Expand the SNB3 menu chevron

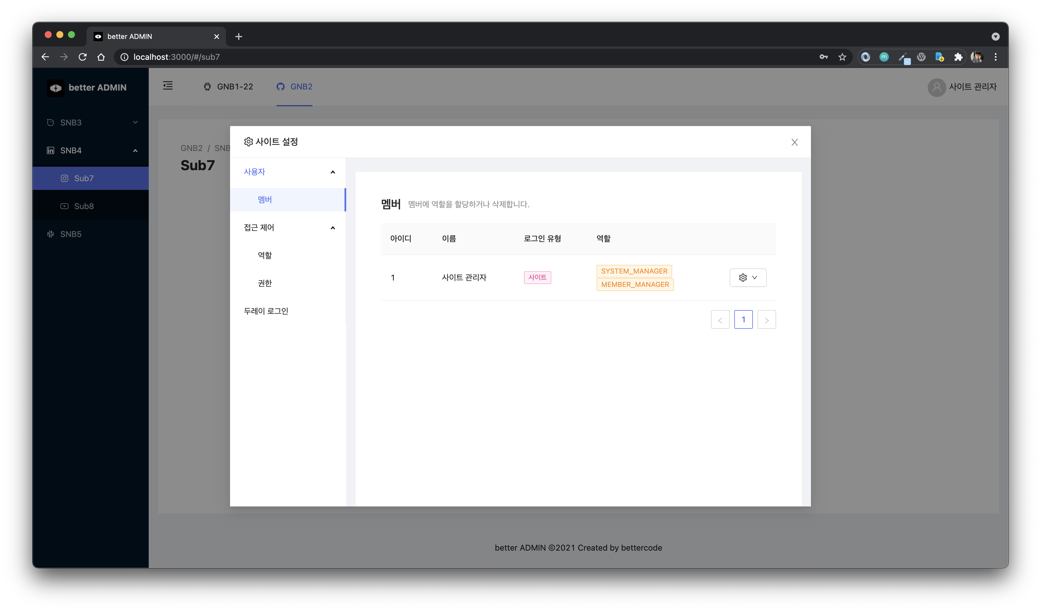(135, 122)
